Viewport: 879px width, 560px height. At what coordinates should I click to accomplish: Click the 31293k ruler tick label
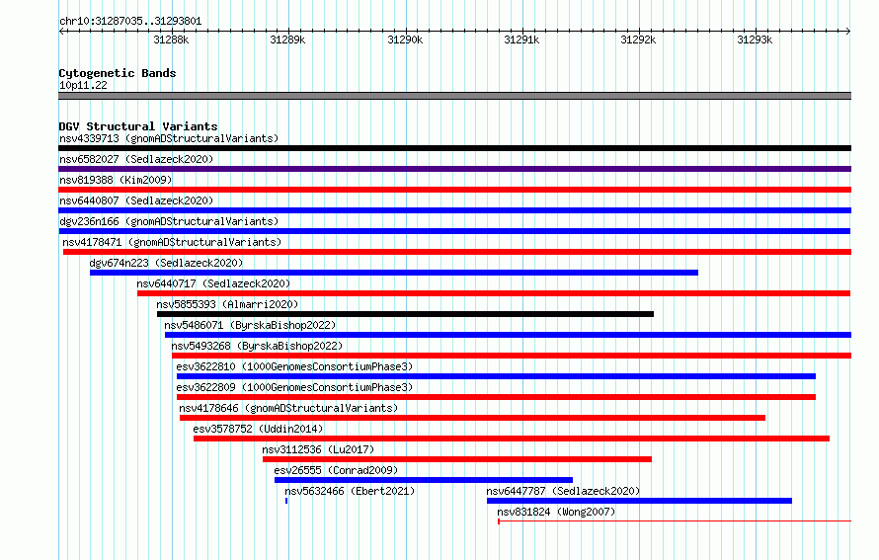point(755,40)
